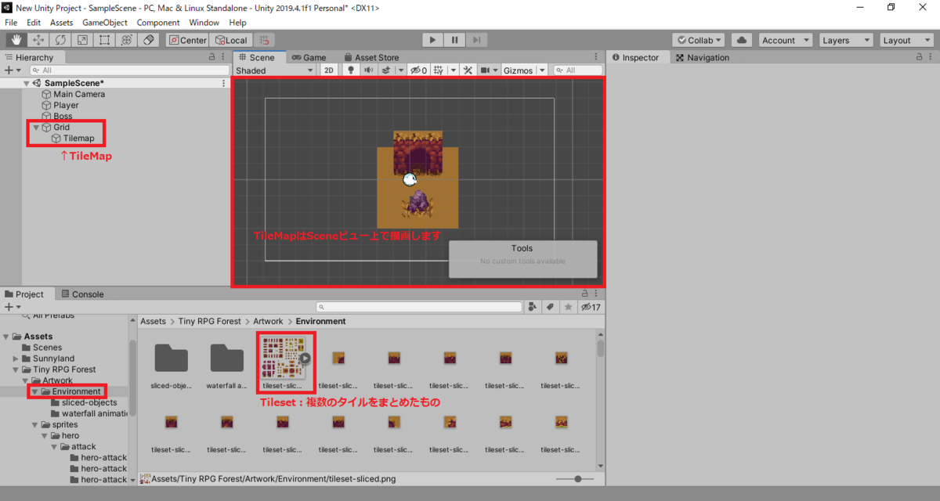Click the Hierarchy search field

(128, 70)
